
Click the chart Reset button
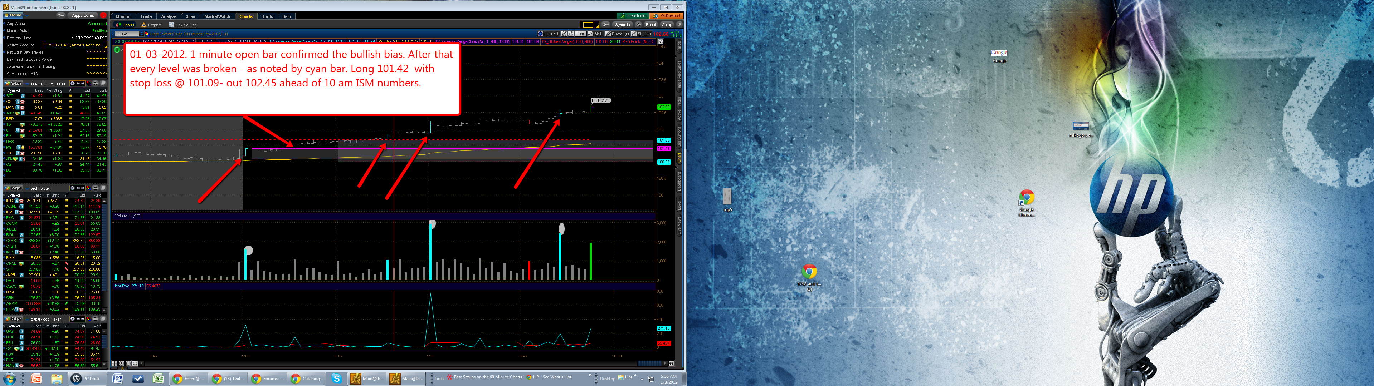[651, 25]
